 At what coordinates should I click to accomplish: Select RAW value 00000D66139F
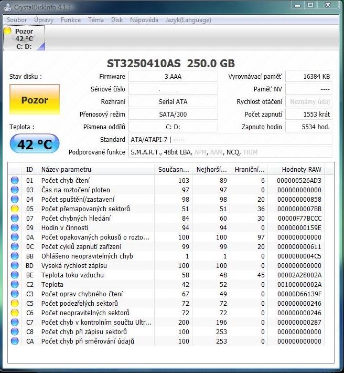299,294
